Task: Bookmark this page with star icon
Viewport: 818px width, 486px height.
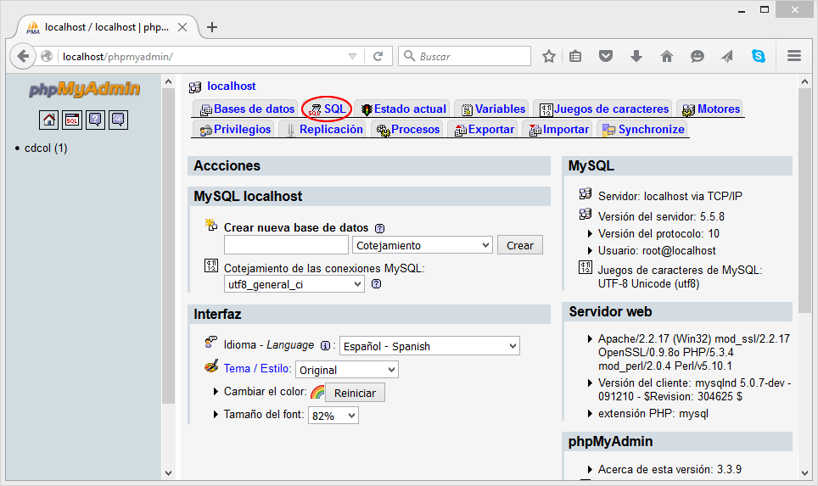Action: [548, 56]
